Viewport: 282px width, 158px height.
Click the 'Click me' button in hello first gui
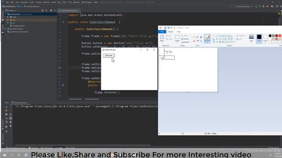pyautogui.click(x=109, y=56)
